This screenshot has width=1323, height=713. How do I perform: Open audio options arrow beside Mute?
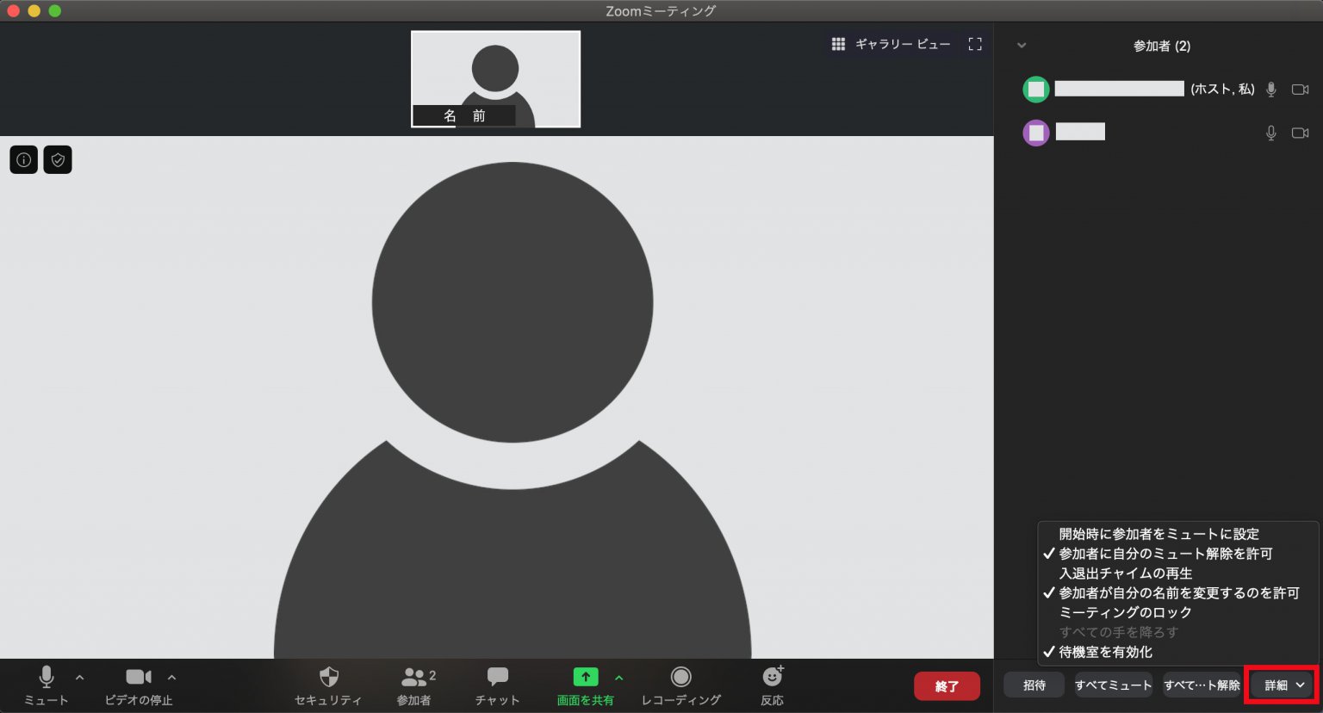coord(79,678)
